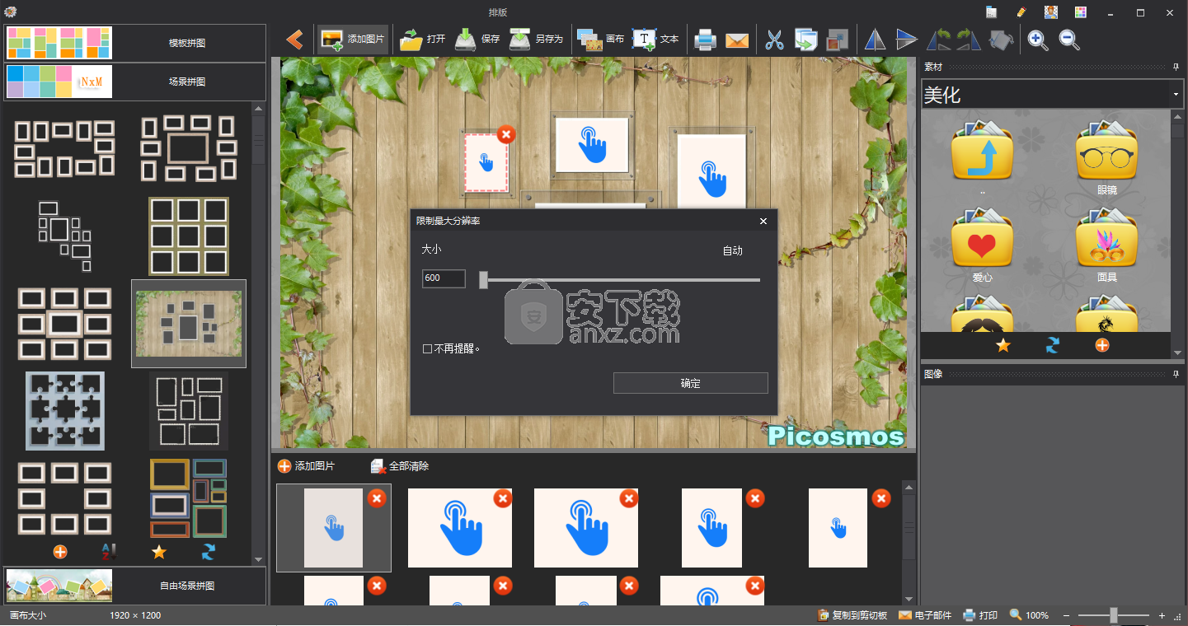
Task: Click the 自动 label in dialog
Action: click(733, 250)
